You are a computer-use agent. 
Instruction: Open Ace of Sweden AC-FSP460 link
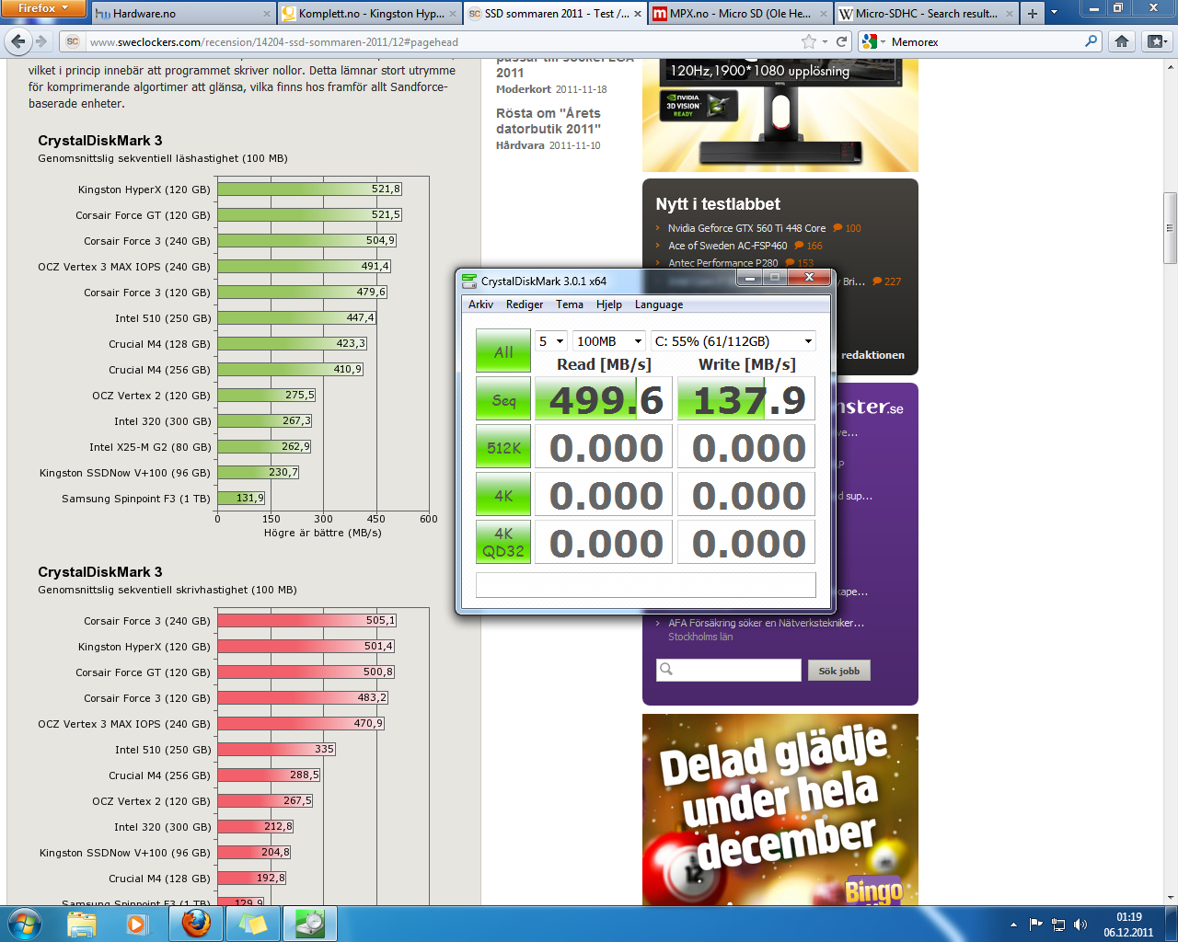[727, 246]
